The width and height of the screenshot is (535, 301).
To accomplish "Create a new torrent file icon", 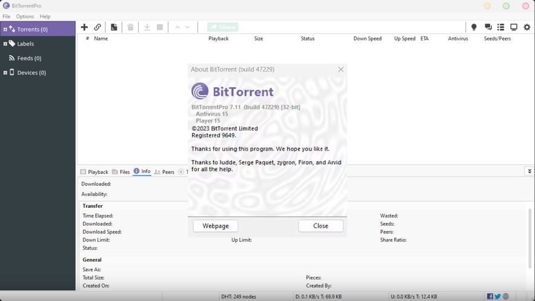I will coord(114,27).
